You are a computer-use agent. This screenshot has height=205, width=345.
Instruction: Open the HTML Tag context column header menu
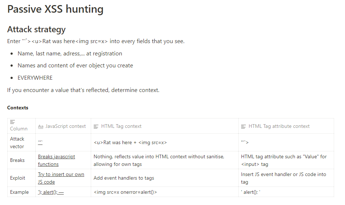pos(165,126)
